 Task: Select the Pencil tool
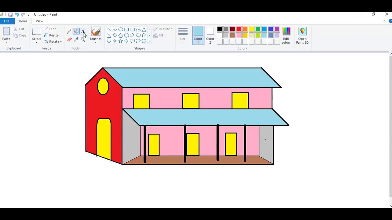[x=69, y=31]
